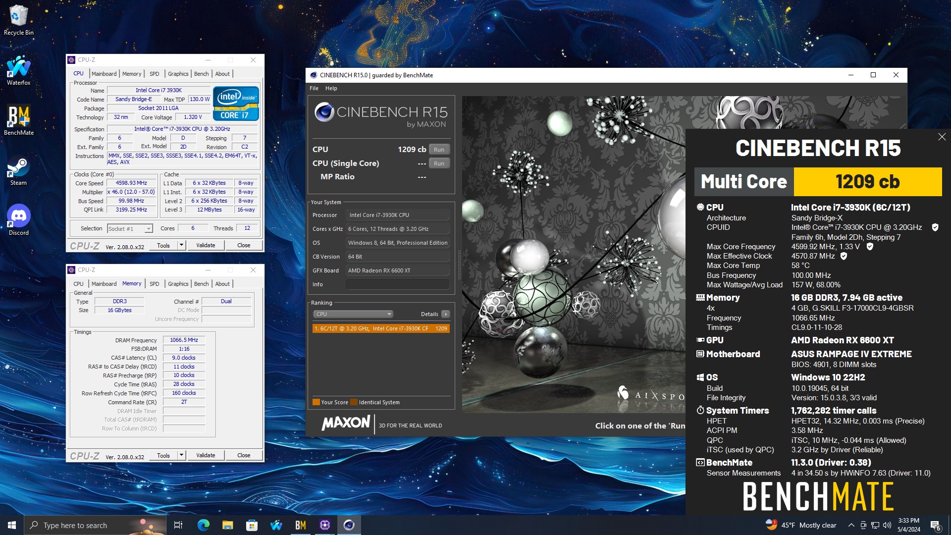The width and height of the screenshot is (951, 535).
Task: Open the network status tray icon
Action: tap(875, 525)
